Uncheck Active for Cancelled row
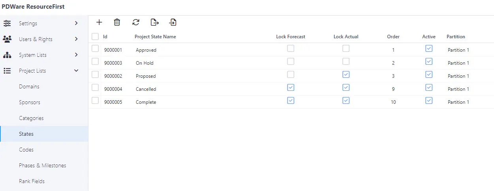The width and height of the screenshot is (494, 191). tap(429, 88)
